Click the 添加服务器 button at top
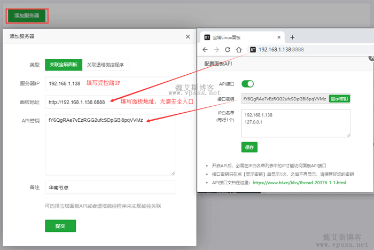Viewport: 374px width, 250px height. tap(27, 15)
